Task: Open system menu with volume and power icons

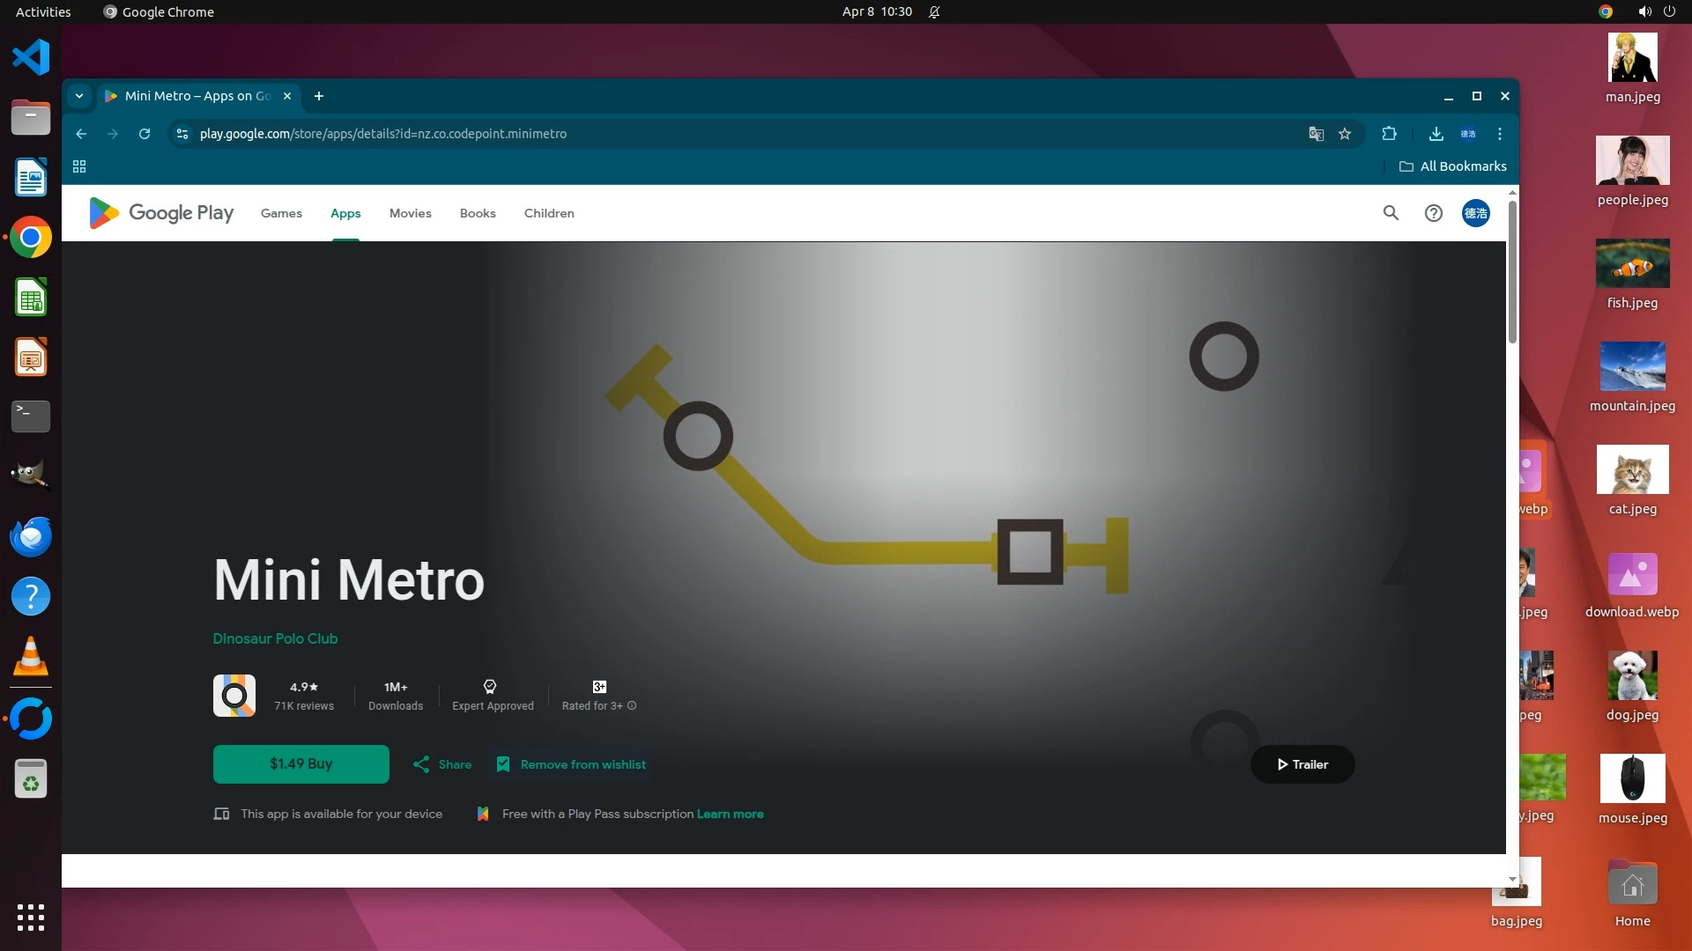Action: click(x=1656, y=11)
